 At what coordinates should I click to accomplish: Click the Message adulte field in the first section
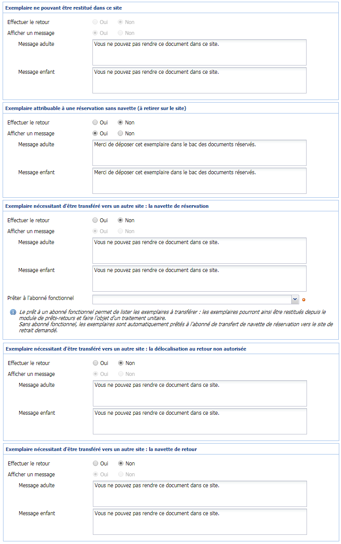[x=198, y=52]
